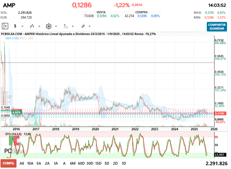Click the 0,7132 price axis label
Screen dimensions: 231x169
tap(219, 40)
